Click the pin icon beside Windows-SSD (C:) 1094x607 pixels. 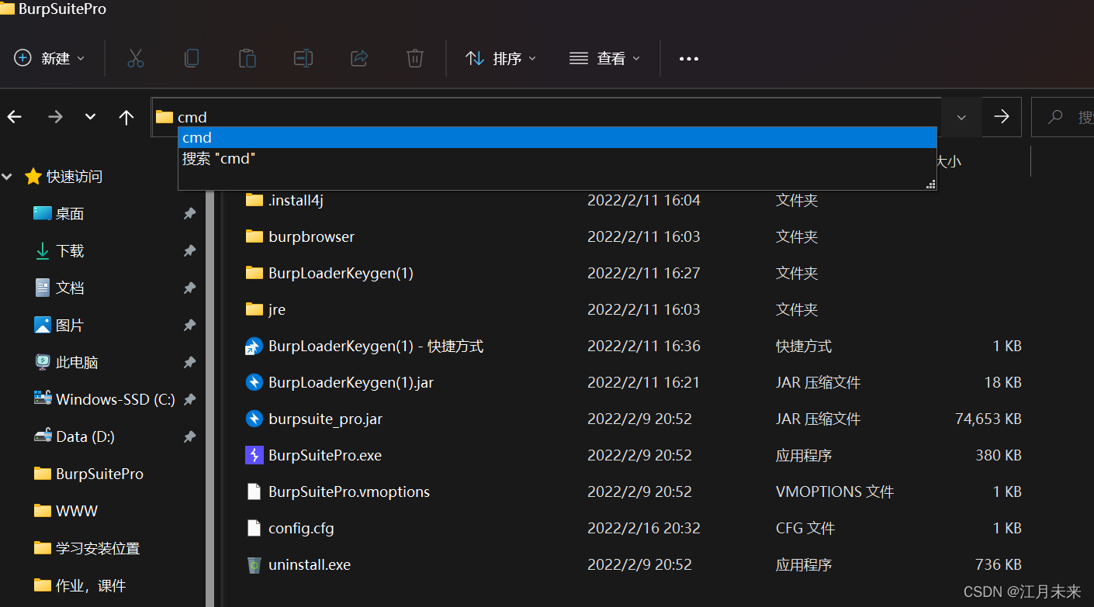tap(189, 399)
